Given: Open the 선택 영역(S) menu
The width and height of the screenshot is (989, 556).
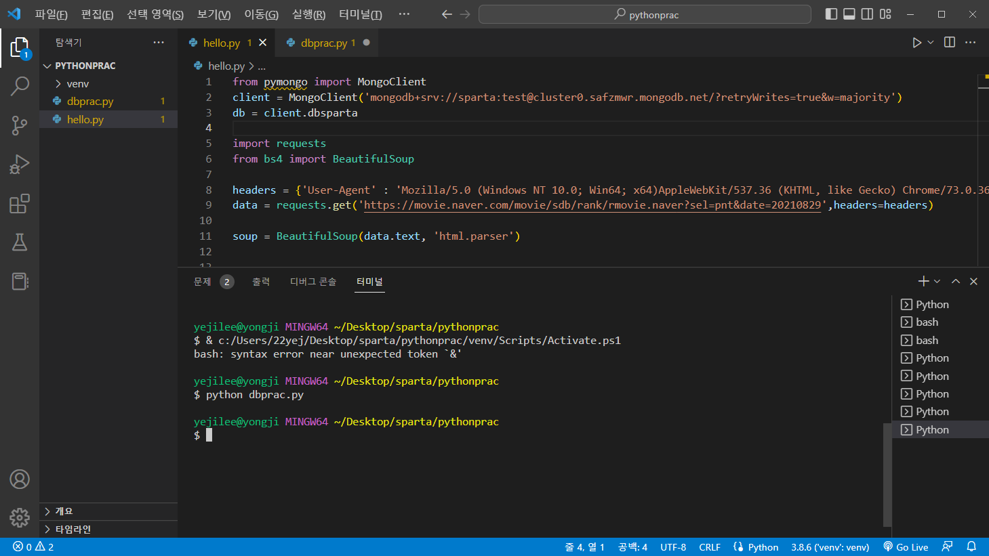Looking at the screenshot, I should (155, 14).
